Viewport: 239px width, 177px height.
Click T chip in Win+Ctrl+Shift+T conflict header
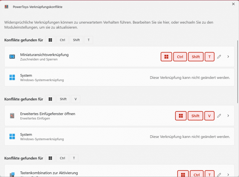[89, 40]
